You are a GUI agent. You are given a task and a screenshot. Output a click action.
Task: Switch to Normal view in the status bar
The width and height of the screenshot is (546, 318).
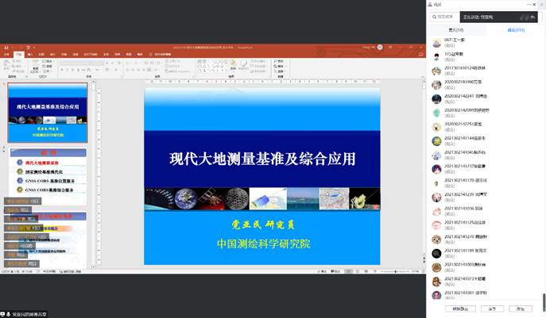[x=349, y=271]
